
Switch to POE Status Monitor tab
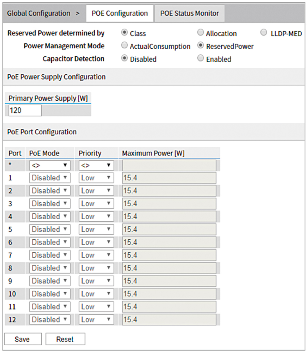pyautogui.click(x=189, y=13)
